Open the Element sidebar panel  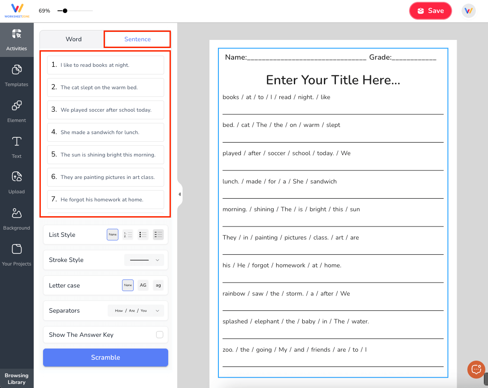coord(17,111)
